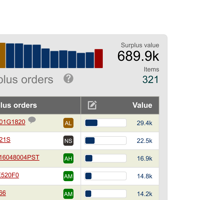203x200 pixels.
Task: Open the comment bubble next to 01G1820
Action: point(32,120)
